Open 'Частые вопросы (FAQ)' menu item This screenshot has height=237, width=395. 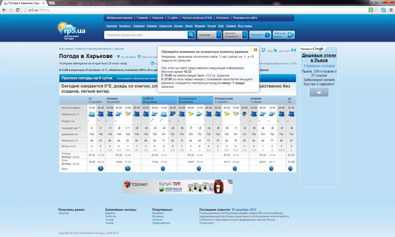click(197, 18)
